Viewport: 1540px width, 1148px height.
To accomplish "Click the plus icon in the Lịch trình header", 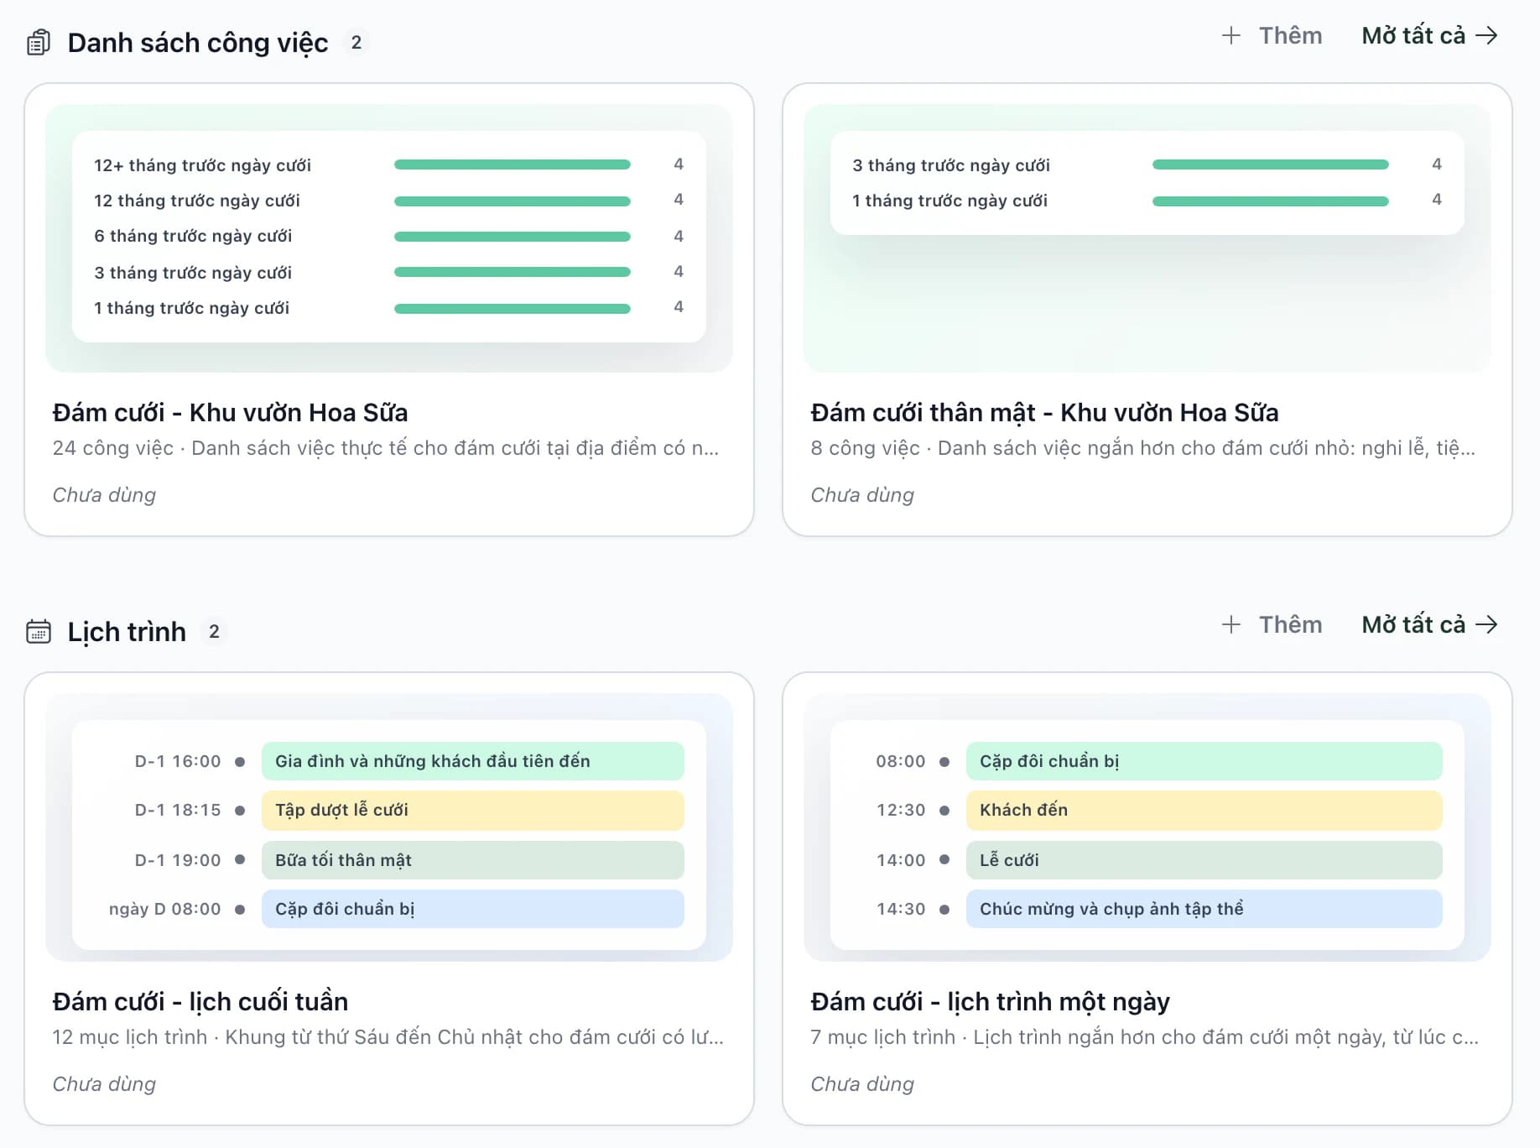I will pos(1230,624).
